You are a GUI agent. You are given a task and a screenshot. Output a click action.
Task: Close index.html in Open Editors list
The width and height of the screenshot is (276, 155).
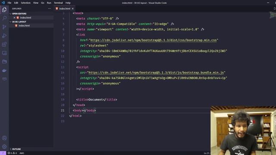[14, 18]
